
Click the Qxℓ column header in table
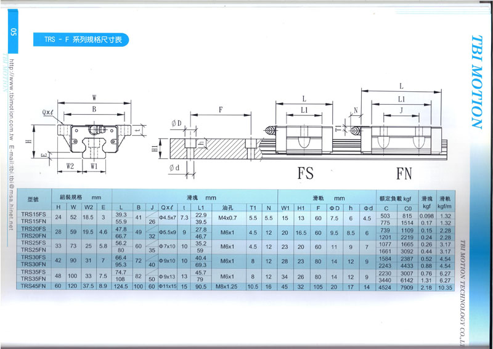coord(167,208)
